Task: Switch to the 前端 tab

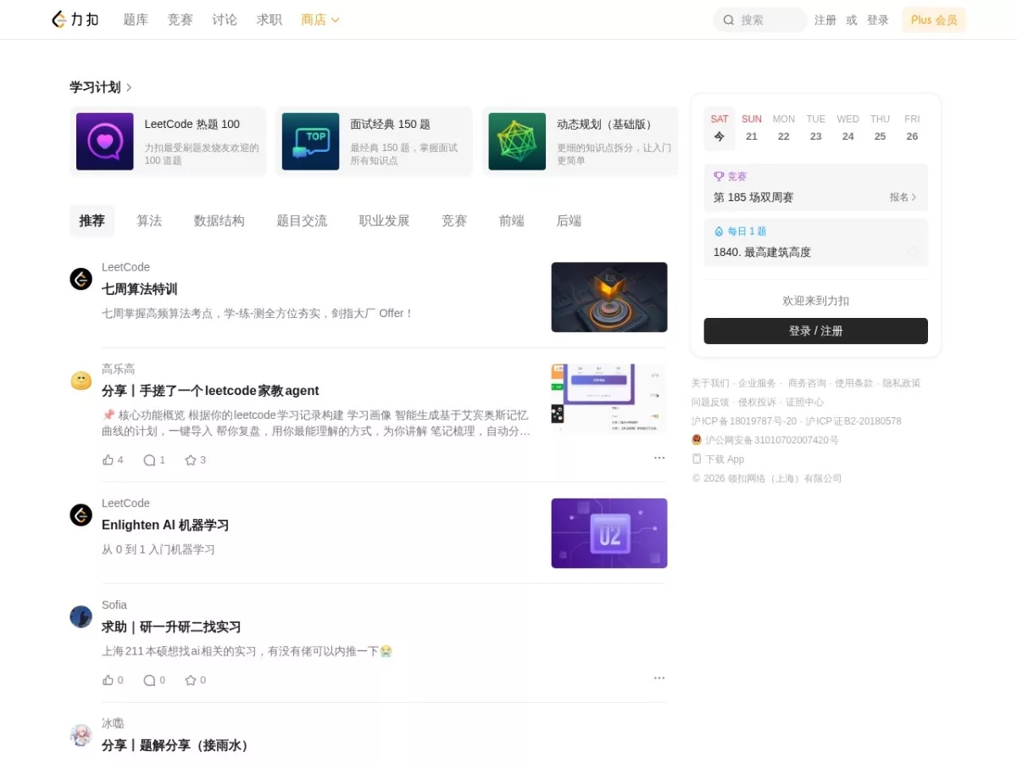Action: (x=512, y=220)
